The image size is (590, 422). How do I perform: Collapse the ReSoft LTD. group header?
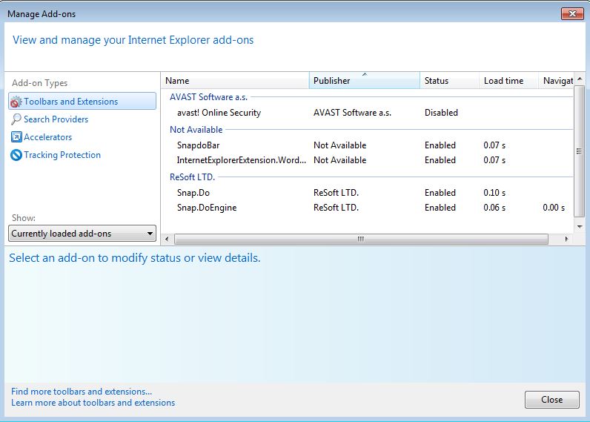(x=192, y=177)
